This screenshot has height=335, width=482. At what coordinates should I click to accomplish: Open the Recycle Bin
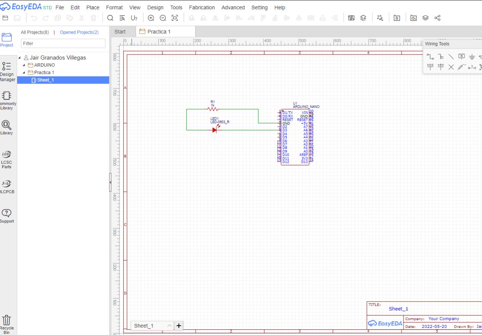7,322
